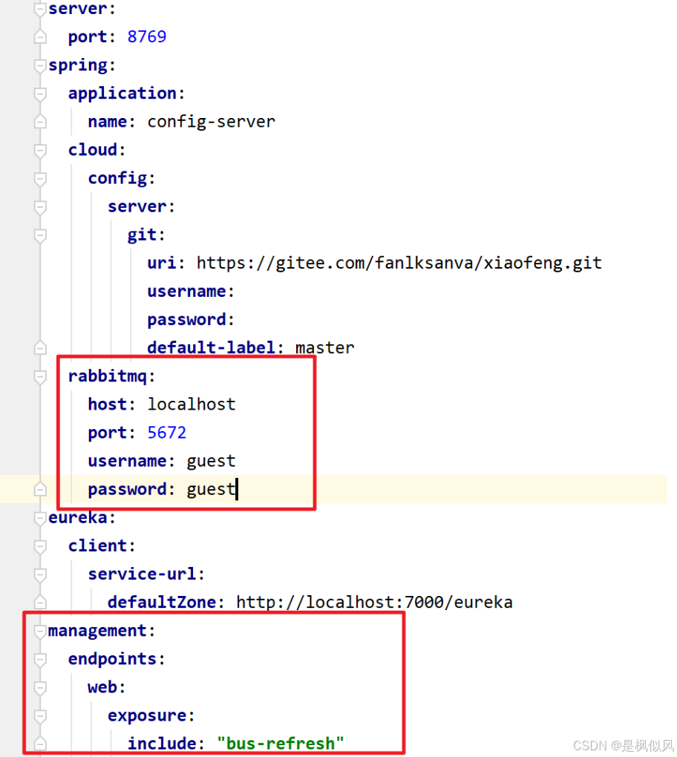Click the fold icon beside cloud
The height and width of the screenshot is (757, 677).
40,150
